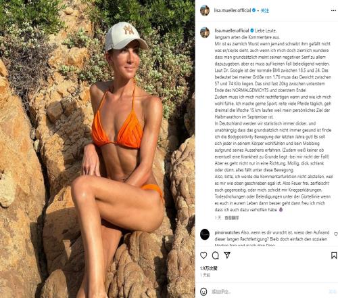This screenshot has width=338, height=298.
Task: Save post with bookmark icon
Action: [x=334, y=255]
